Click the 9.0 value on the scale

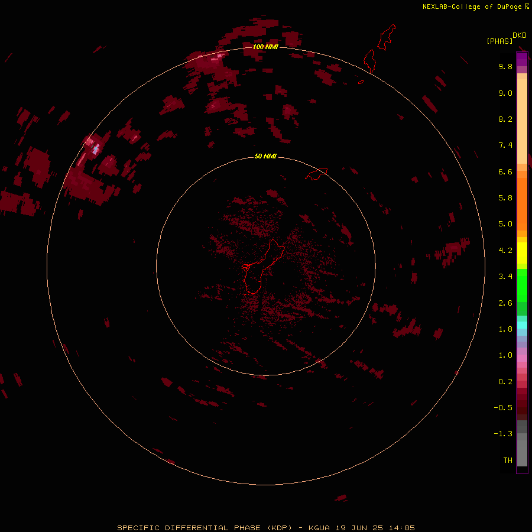505,93
